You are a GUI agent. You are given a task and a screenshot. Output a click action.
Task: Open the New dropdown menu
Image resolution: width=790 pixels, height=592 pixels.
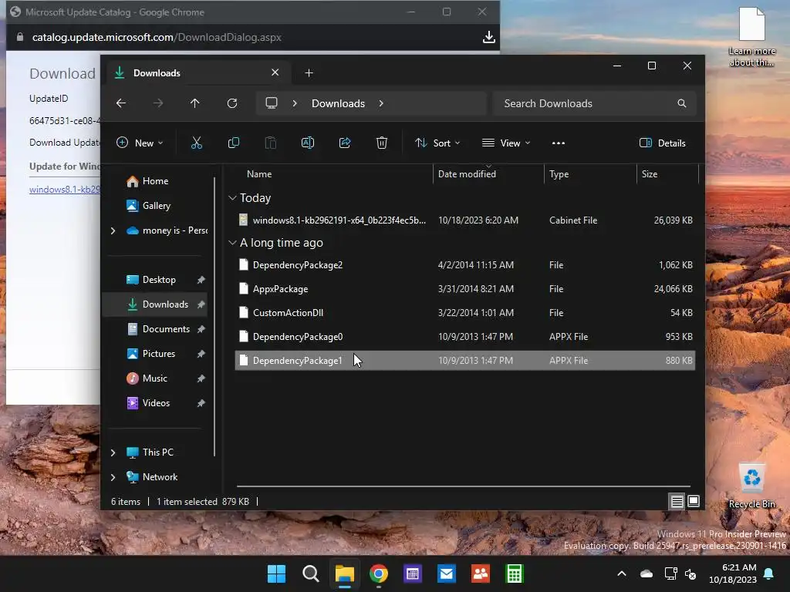[x=140, y=143]
